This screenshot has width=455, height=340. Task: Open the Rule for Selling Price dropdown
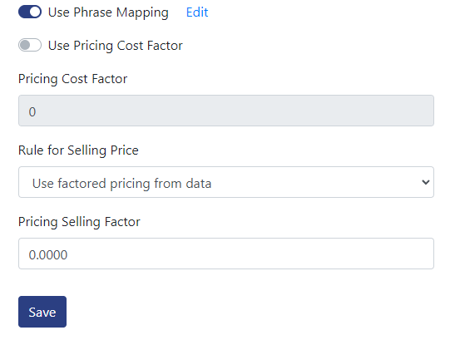[x=226, y=182]
